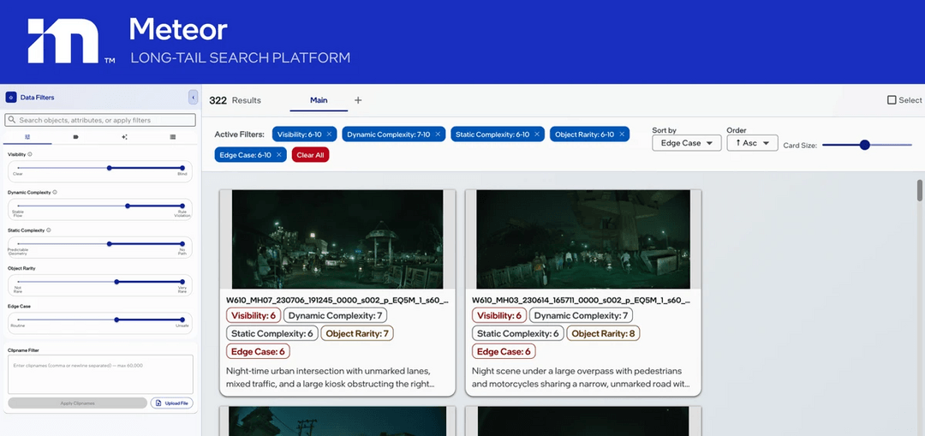Click the Apply Clipnames button
The width and height of the screenshot is (925, 436).
[77, 403]
